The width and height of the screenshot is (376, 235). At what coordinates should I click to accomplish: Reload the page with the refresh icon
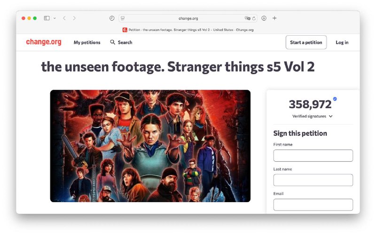(254, 18)
